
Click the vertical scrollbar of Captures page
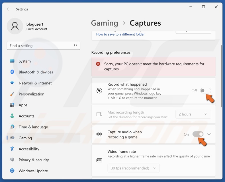[221, 76]
